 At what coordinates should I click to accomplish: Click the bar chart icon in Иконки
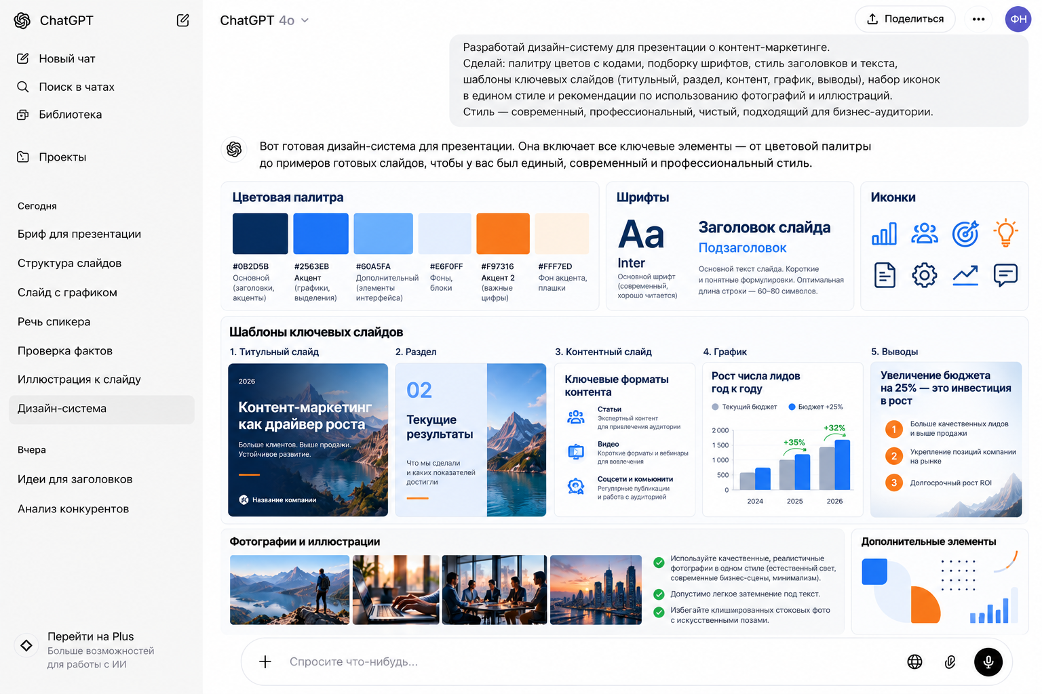(884, 234)
